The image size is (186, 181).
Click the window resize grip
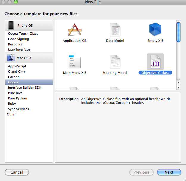pyautogui.click(x=184, y=179)
